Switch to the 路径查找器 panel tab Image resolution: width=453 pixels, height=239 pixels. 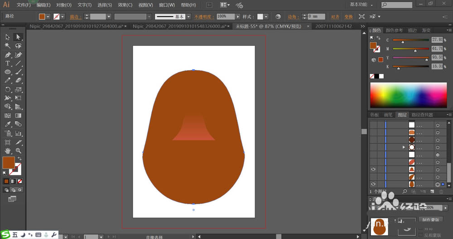422,115
